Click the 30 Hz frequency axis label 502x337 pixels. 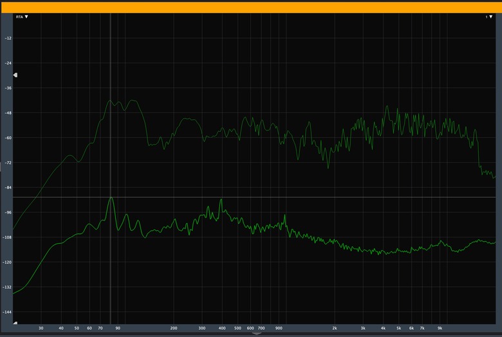pos(41,328)
